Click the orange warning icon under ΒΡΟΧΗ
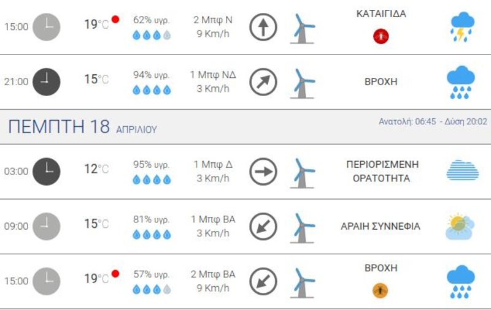The width and height of the screenshot is (491, 310). click(380, 290)
